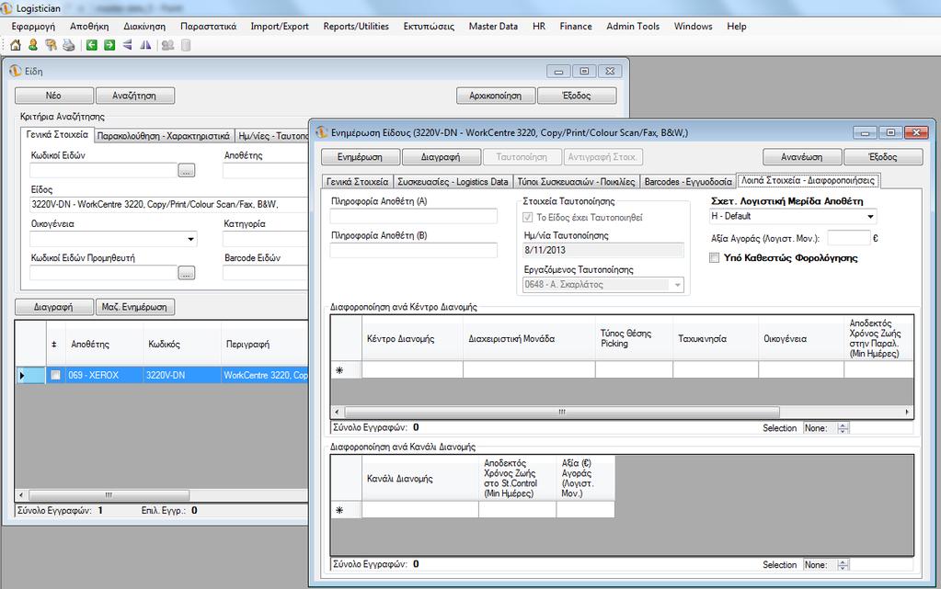This screenshot has height=589, width=941.
Task: Open the Admin Tools menu
Action: point(633,27)
